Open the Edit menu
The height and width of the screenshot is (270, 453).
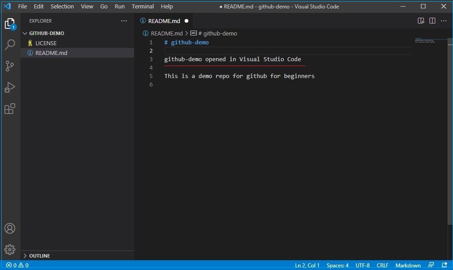pos(39,6)
